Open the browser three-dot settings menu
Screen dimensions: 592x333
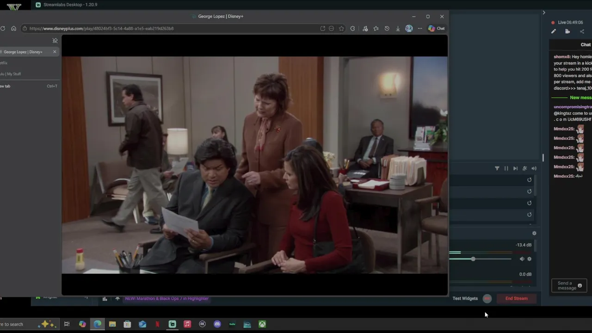[x=420, y=28]
